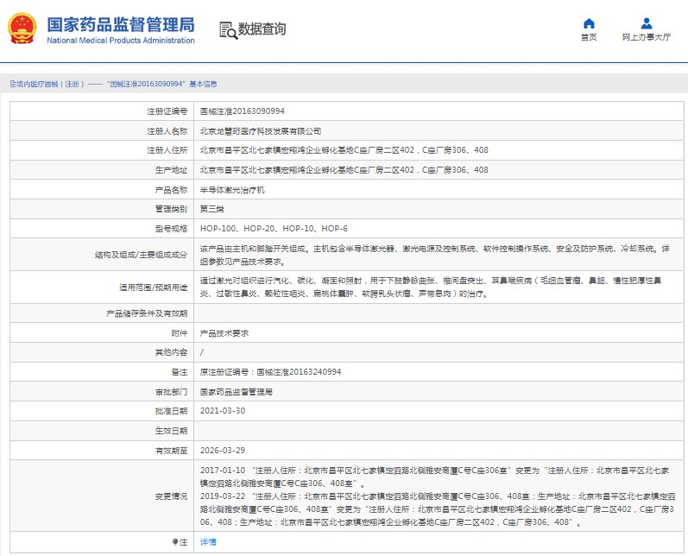Open 网上办事大厅 via the person icon
The image size is (688, 556).
(x=647, y=23)
